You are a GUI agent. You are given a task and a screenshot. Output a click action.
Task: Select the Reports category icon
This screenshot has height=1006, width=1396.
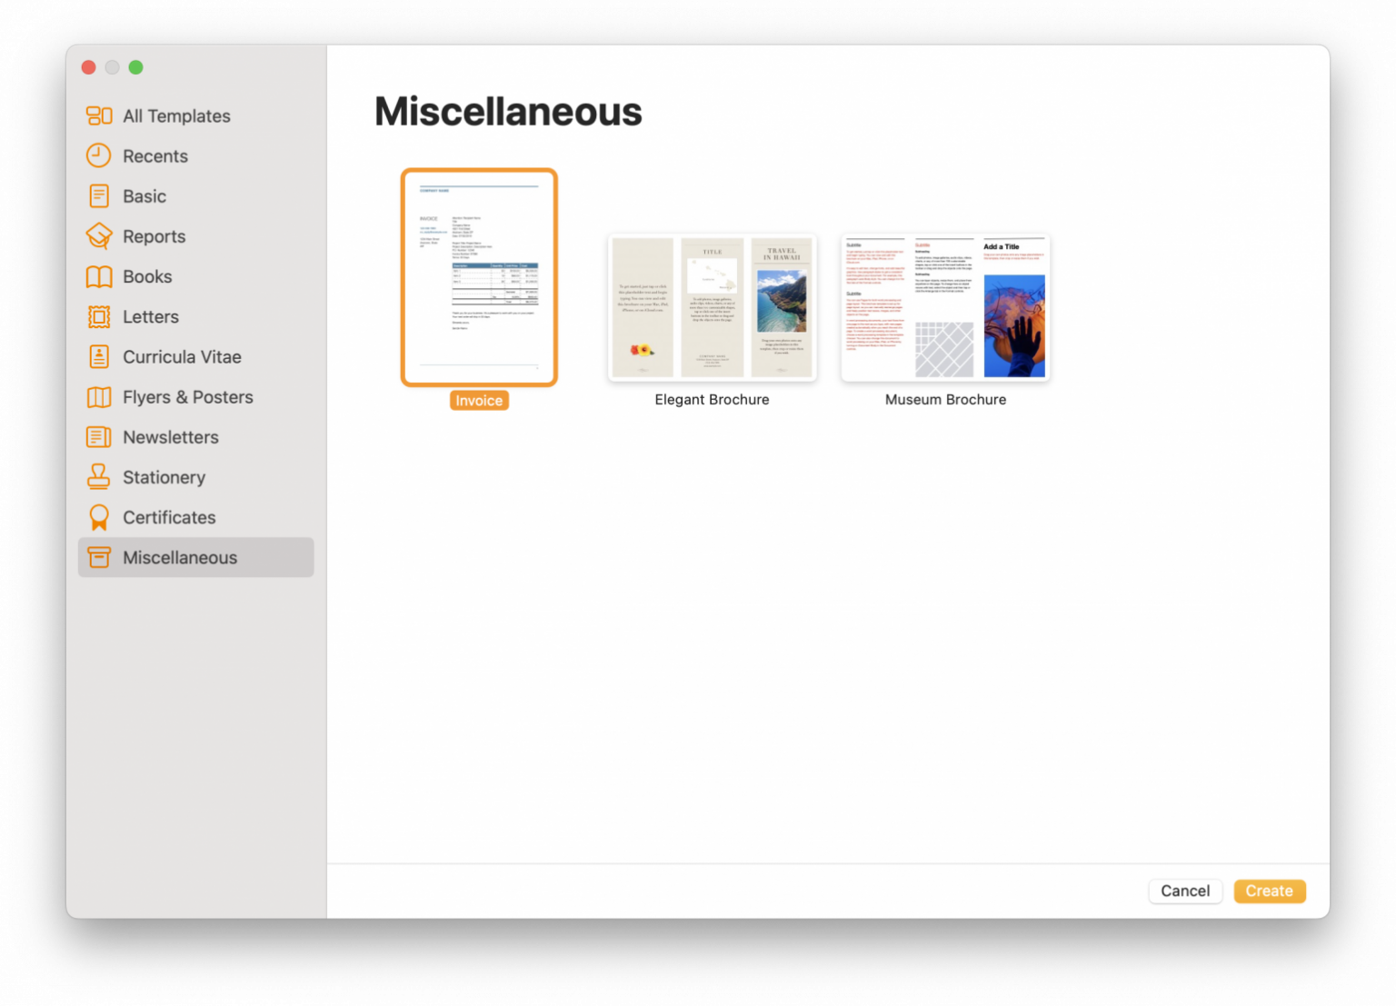[98, 235]
